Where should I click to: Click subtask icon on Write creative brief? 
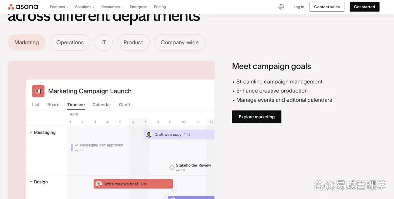coord(145,184)
